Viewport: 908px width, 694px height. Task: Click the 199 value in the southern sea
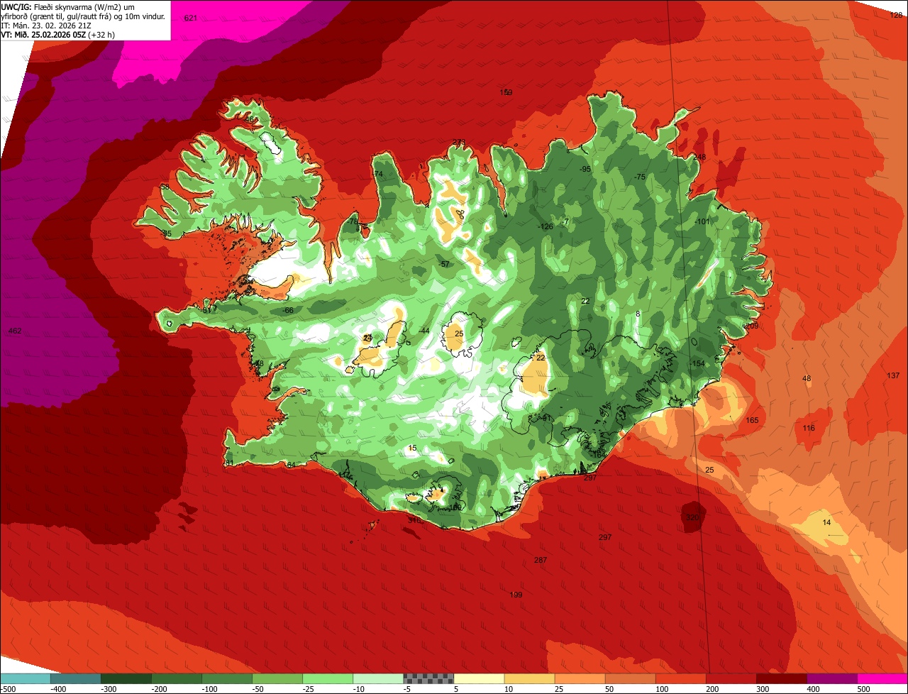(x=516, y=595)
